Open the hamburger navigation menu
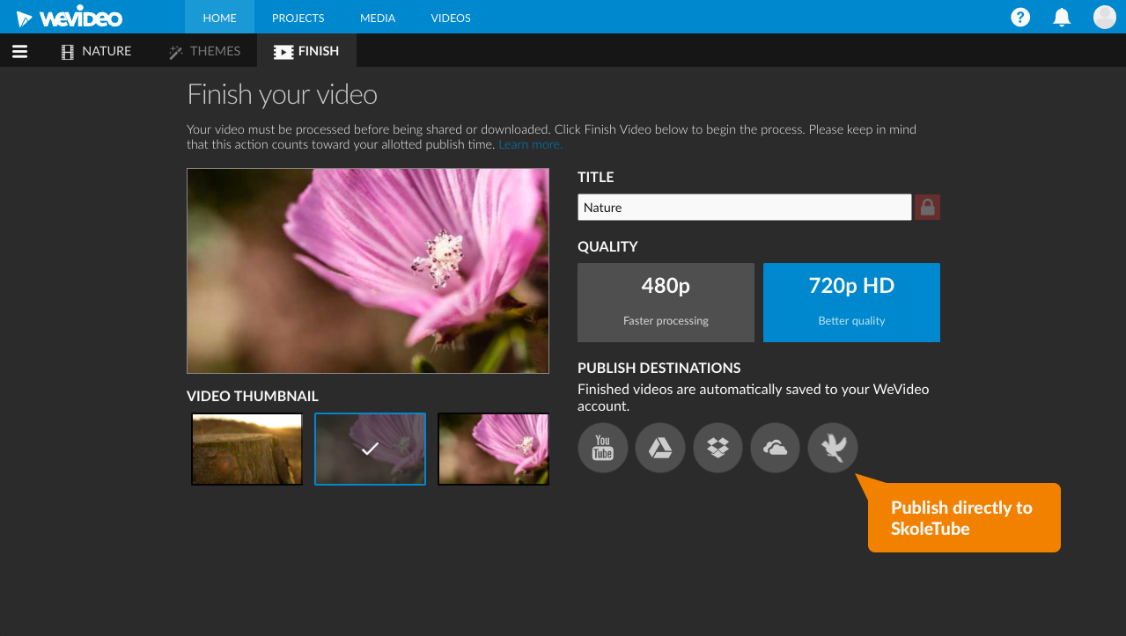1126x636 pixels. pyautogui.click(x=19, y=50)
